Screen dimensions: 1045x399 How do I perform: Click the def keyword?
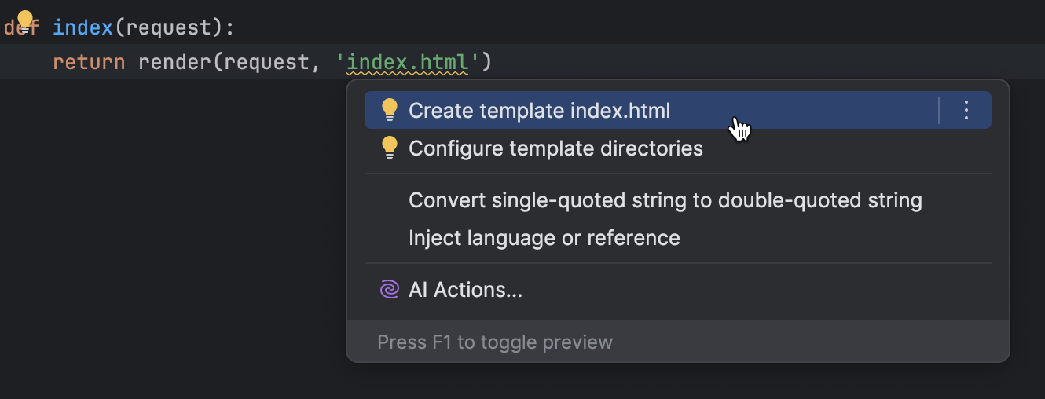click(x=9, y=28)
